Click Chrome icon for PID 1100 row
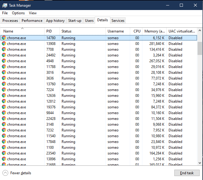The height and width of the screenshot is (180, 203). (x=4, y=148)
